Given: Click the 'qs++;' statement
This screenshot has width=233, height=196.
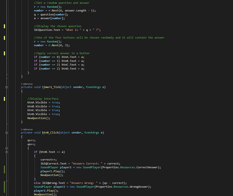Looking at the screenshot, I should (31, 140).
